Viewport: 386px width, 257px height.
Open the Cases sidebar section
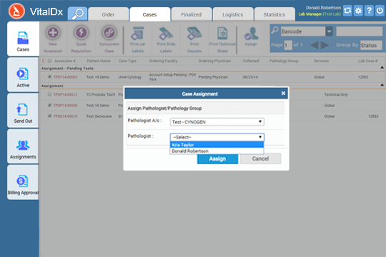pyautogui.click(x=23, y=39)
